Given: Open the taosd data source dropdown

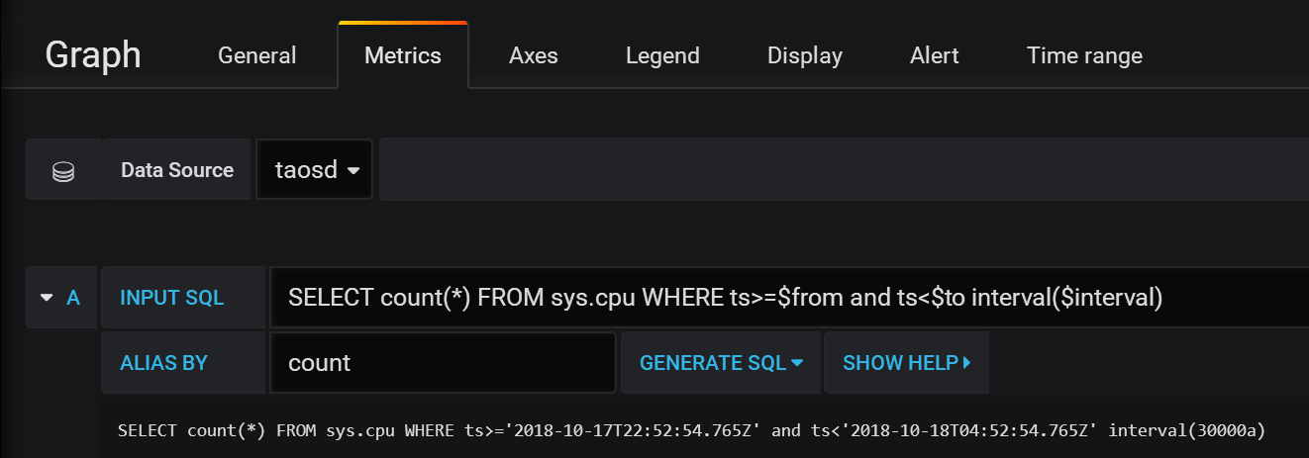Looking at the screenshot, I should pyautogui.click(x=316, y=170).
